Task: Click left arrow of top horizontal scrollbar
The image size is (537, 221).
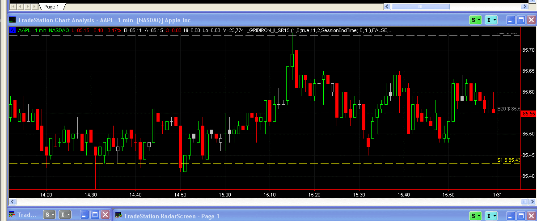Action: pos(388,7)
